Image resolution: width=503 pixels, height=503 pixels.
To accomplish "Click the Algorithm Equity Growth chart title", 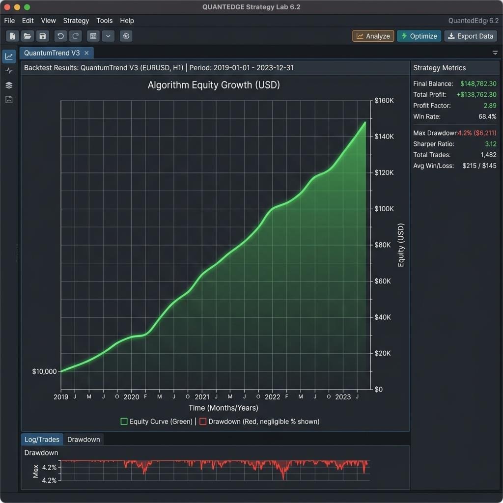I will click(x=214, y=85).
